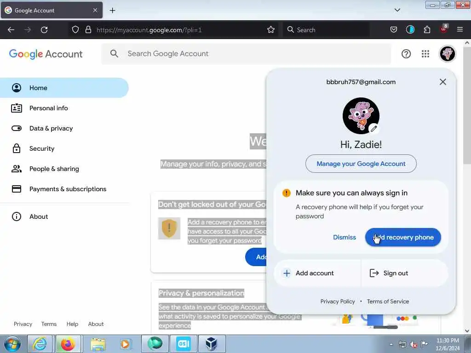471x353 pixels.
Task: Open Payments & subscriptions section
Action: click(64, 189)
